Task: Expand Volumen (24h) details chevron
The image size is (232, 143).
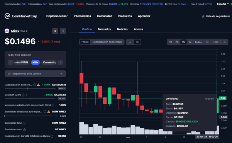Action: (x=27, y=95)
